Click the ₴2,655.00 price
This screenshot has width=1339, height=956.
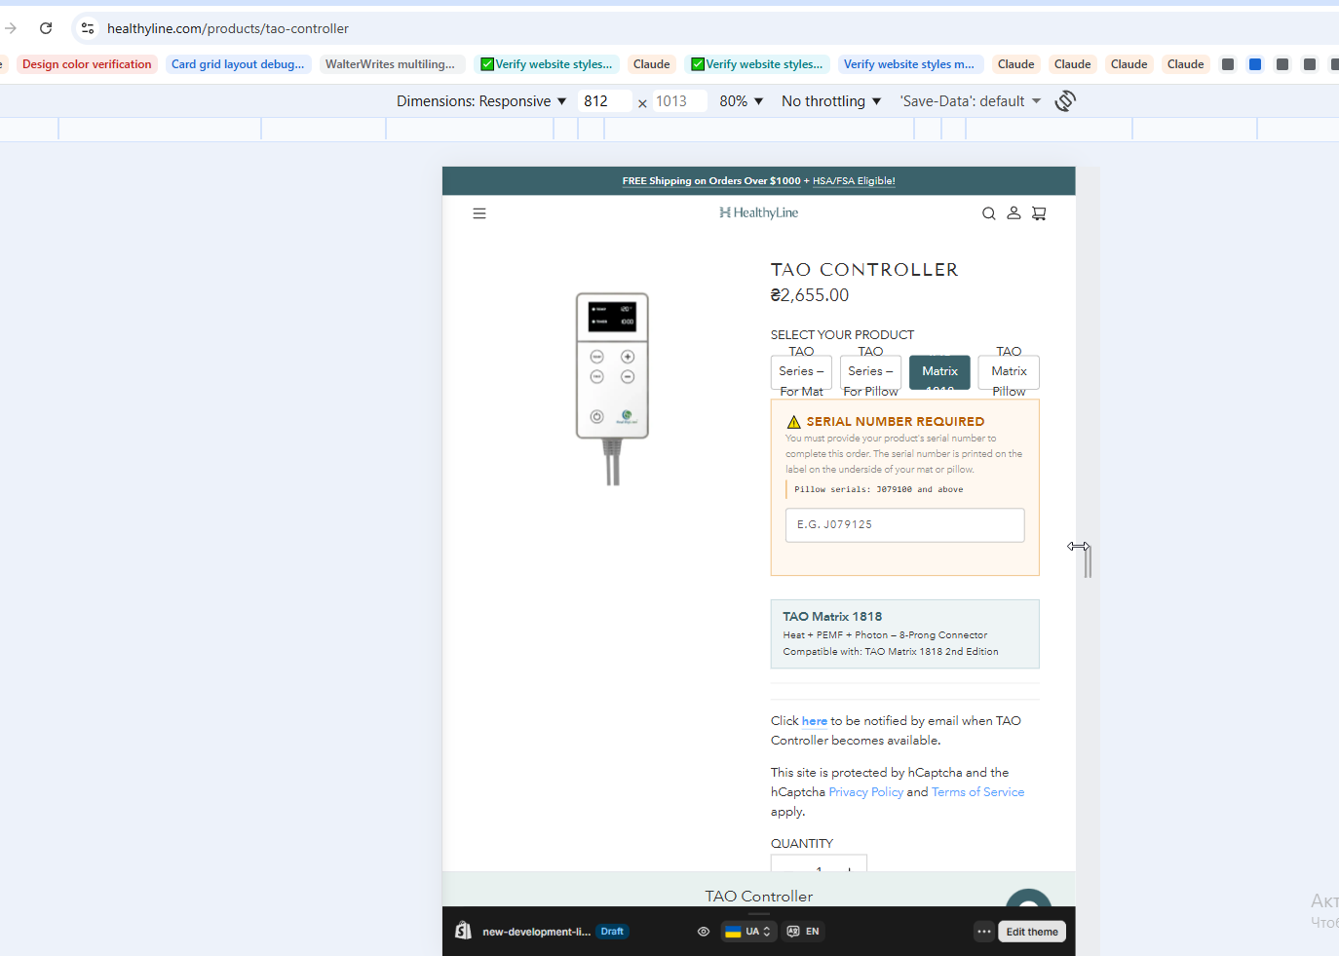[x=810, y=295]
